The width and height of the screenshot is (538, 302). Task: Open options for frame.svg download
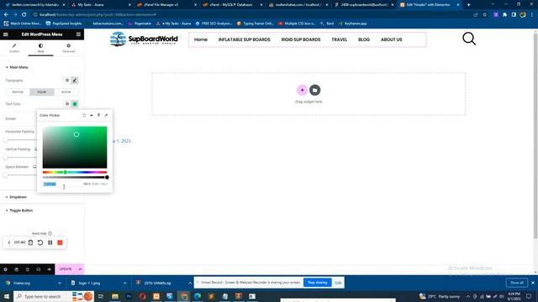pyautogui.click(x=60, y=284)
